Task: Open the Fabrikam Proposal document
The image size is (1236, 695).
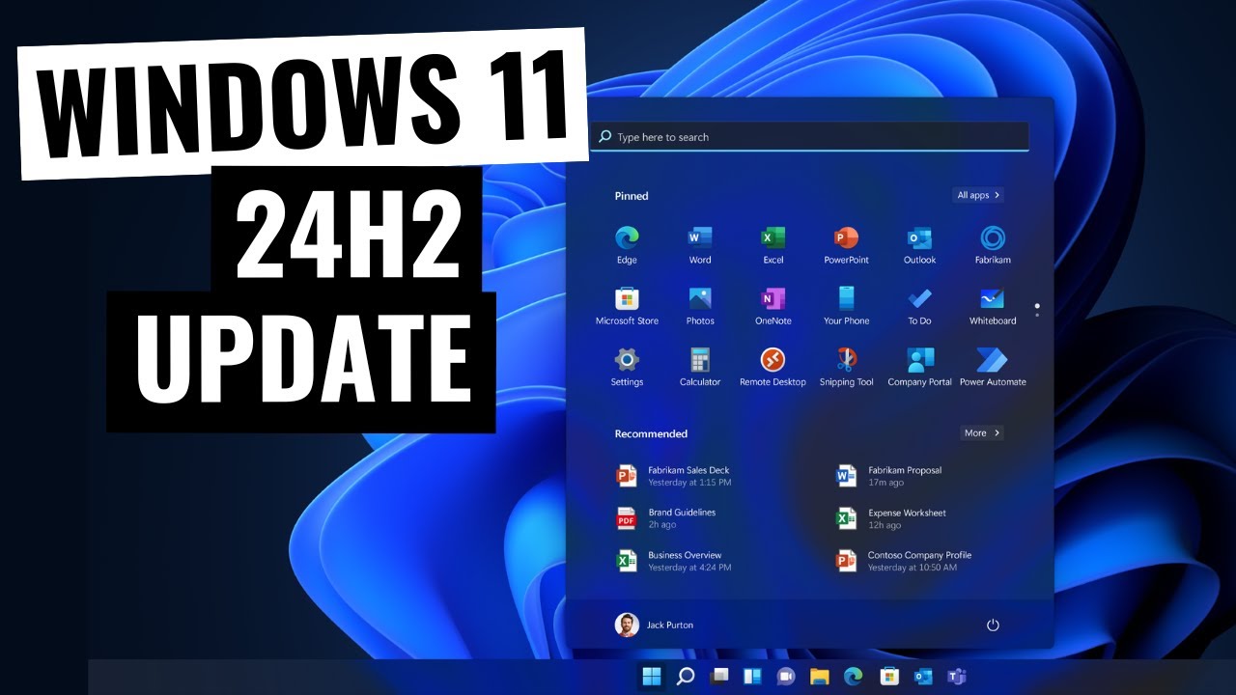Action: [888, 476]
